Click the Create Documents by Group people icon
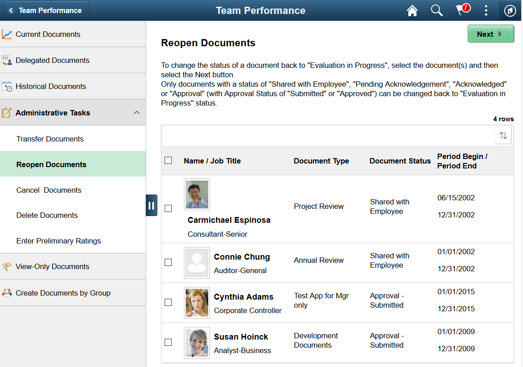523x367 pixels. (x=7, y=293)
